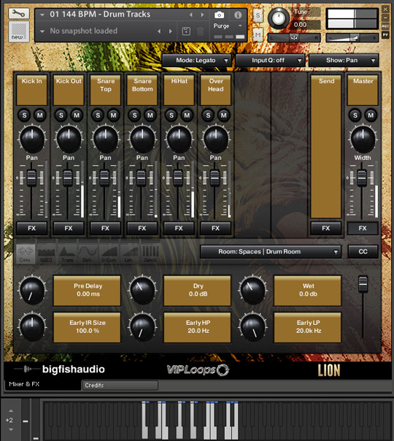
Task: Select the Conv convolution effect icon
Action: point(25,253)
